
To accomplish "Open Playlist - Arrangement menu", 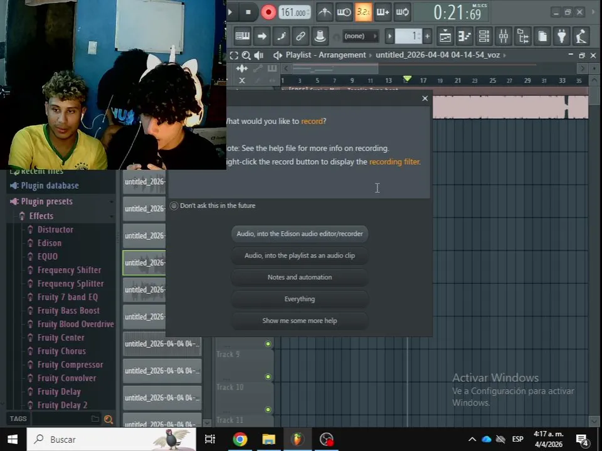I will coord(325,55).
